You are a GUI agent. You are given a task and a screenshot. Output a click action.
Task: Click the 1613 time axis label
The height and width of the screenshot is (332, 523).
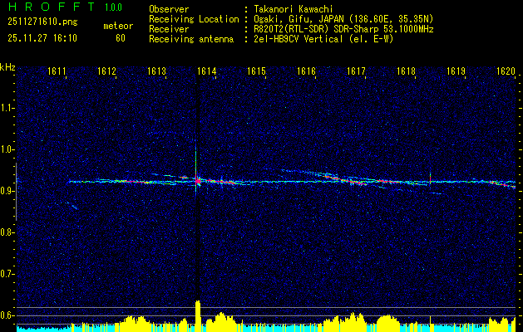[x=156, y=71]
